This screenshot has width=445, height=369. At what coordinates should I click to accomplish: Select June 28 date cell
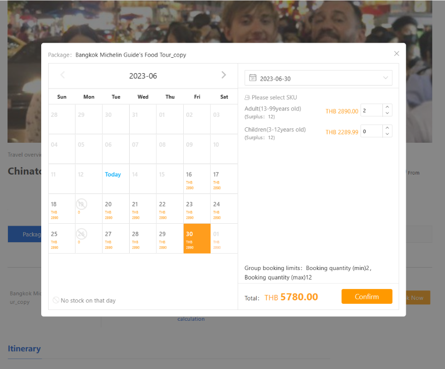coord(143,238)
